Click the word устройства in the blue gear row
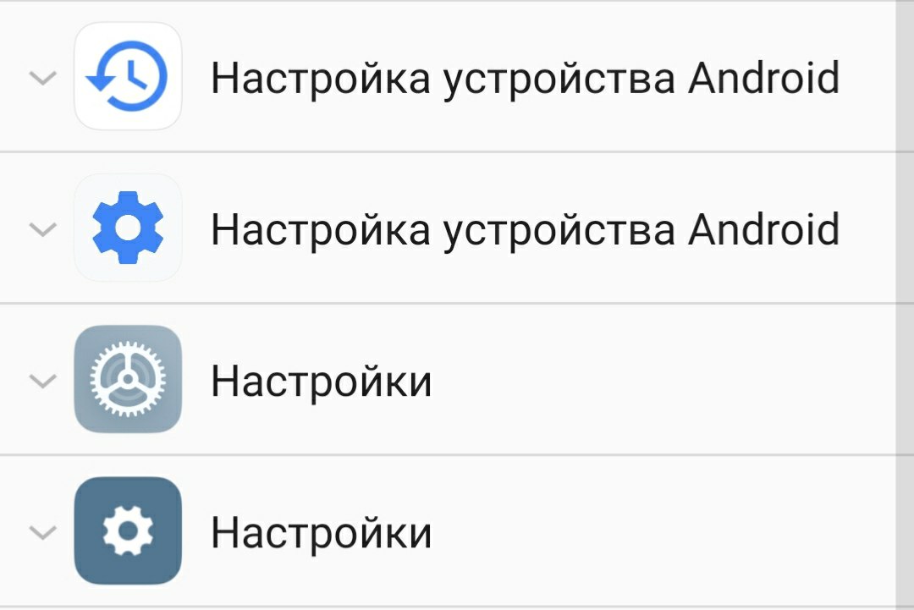914x610 pixels. click(x=559, y=233)
